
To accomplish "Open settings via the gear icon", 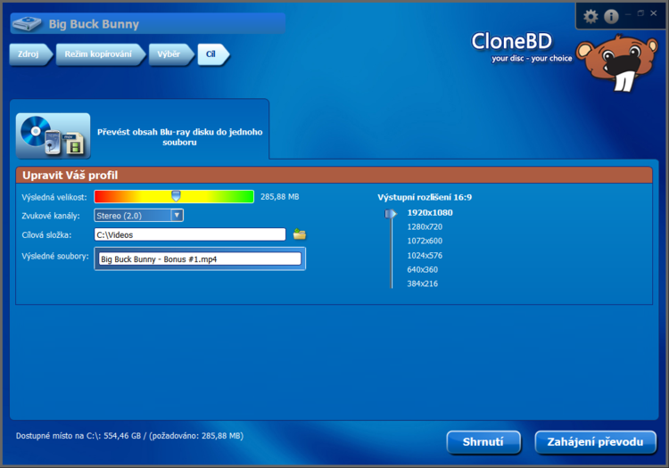I will (x=591, y=17).
